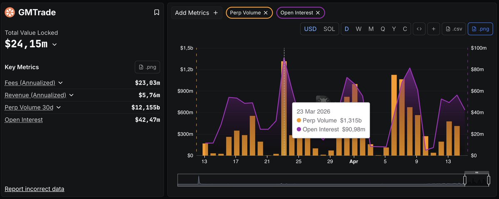Switch currency to USD
The width and height of the screenshot is (499, 199).
(310, 29)
